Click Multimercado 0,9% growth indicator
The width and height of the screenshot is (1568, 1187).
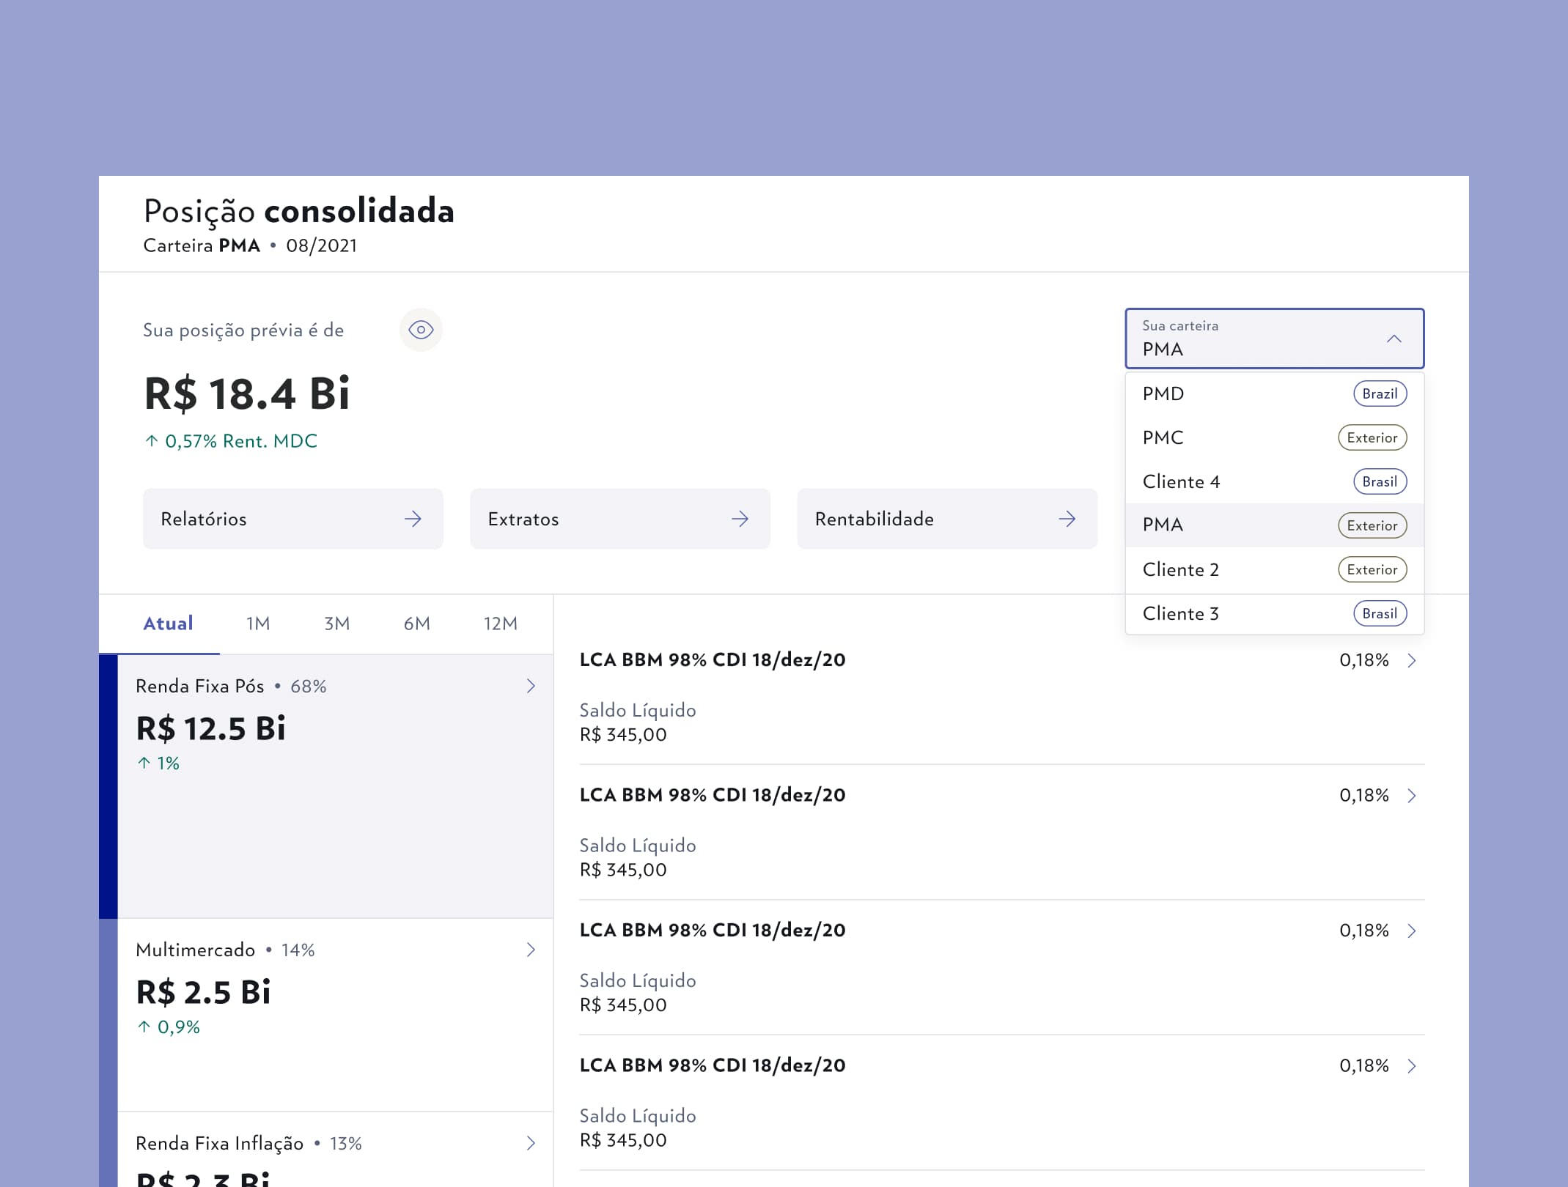(169, 1027)
